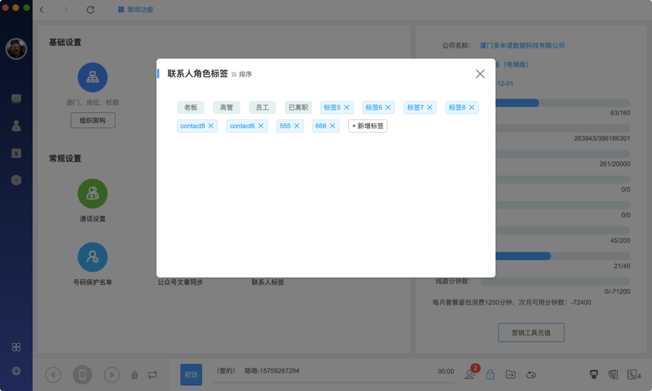This screenshot has height=391, width=652.
Task: Click the mascot assistant icon
Action: pyautogui.click(x=594, y=374)
